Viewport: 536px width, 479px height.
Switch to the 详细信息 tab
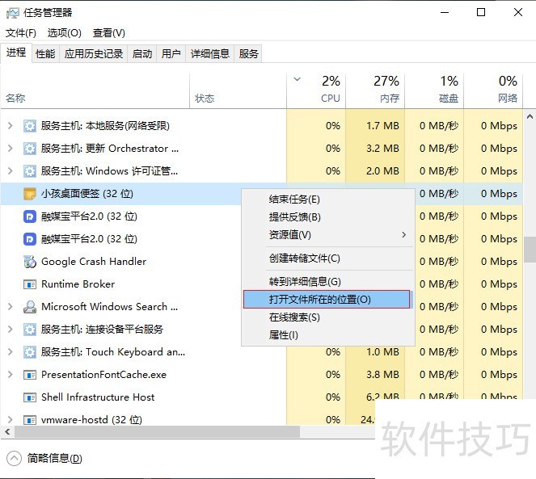click(210, 53)
